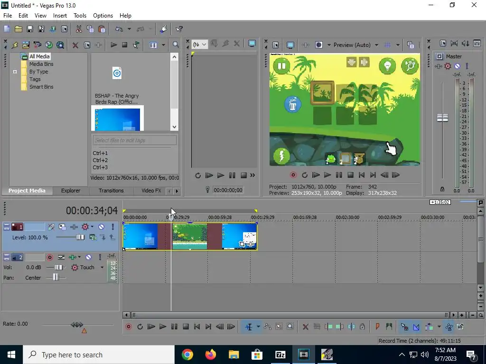The height and width of the screenshot is (364, 486).
Task: Click Record in the timeline transport bar
Action: [128, 327]
